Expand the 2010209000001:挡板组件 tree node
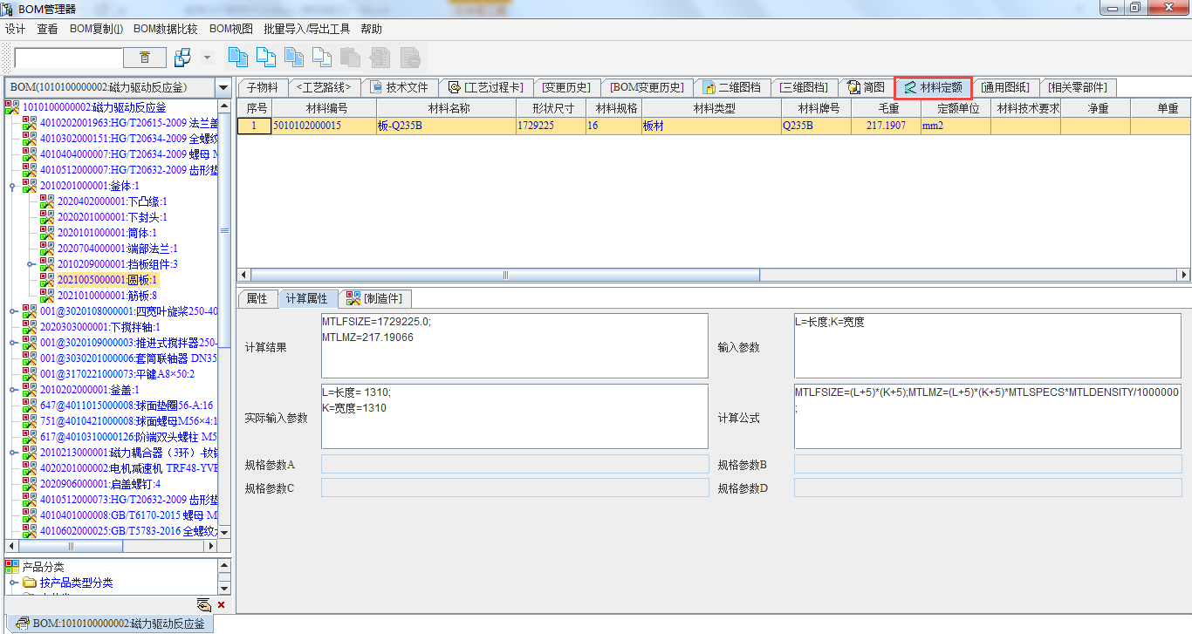Viewport: 1192px width, 634px height. point(31,264)
